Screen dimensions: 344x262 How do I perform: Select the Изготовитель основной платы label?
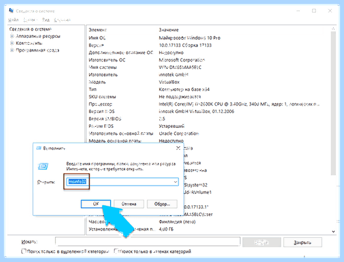pos(120,134)
